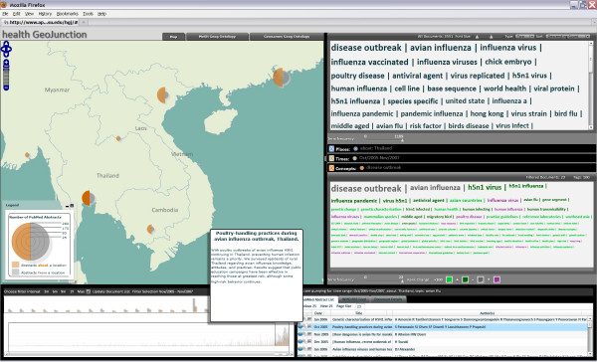Click the globe icon in the Dec 2005 row
This screenshot has width=597, height=362.
click(x=300, y=341)
